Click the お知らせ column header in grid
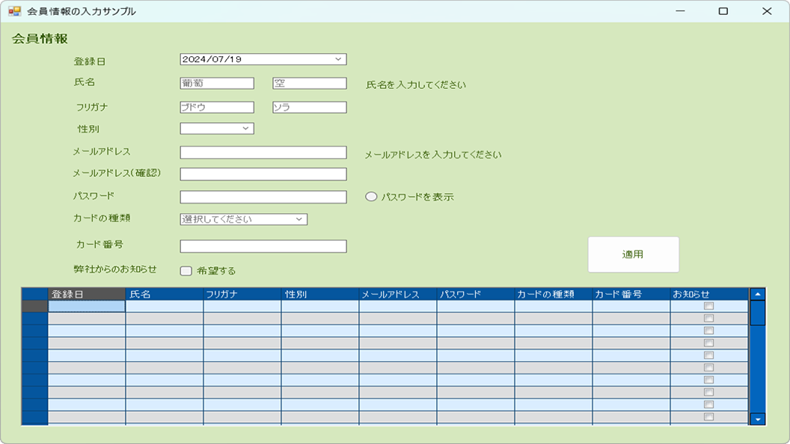790x444 pixels. pyautogui.click(x=709, y=294)
